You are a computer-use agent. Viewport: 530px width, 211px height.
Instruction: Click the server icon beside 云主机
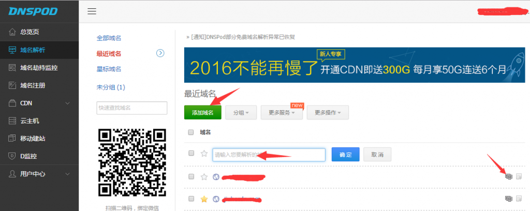pos(12,121)
